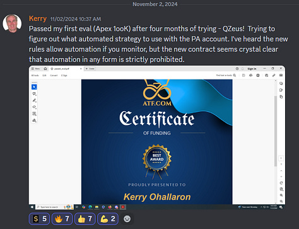Open Acrobat red icon on taskbar
Screen dimensions: 299x229
[x=123, y=207]
